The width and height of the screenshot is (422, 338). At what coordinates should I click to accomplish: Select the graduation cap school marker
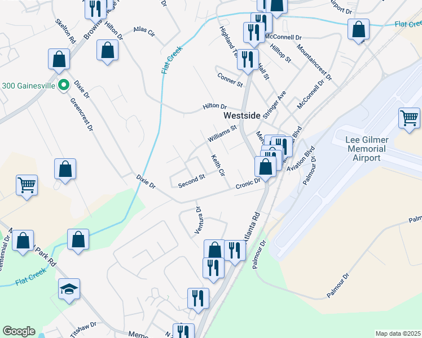point(69,291)
